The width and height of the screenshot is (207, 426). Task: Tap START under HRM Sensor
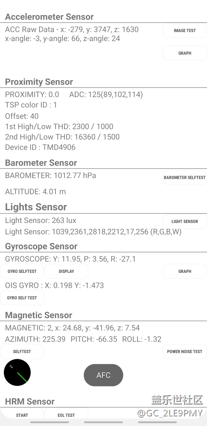22,415
